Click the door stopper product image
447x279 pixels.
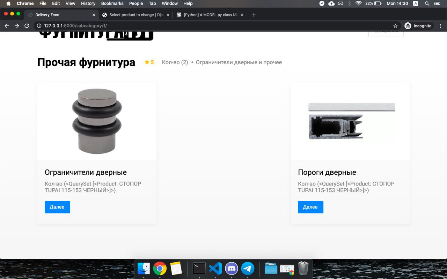pos(97,121)
